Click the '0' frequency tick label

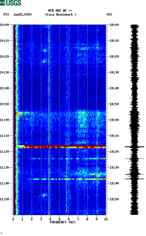tap(13, 219)
